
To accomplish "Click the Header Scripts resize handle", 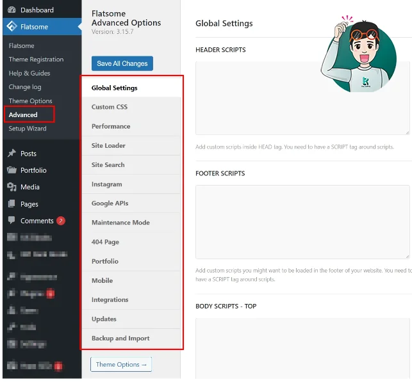I will click(408, 132).
